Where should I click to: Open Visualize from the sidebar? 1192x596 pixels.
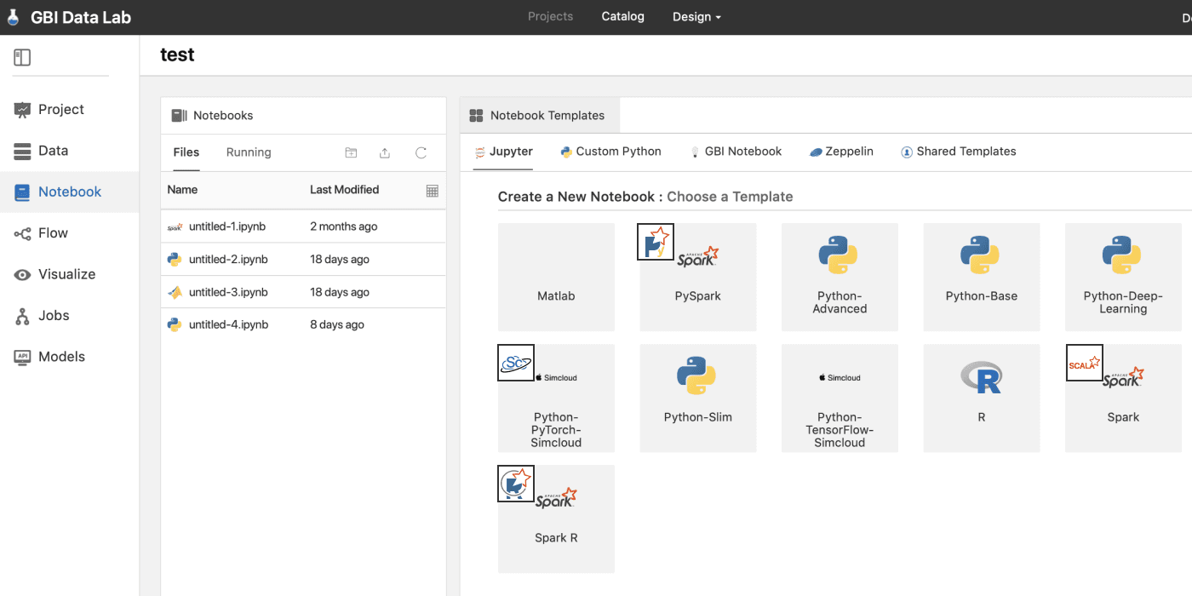tap(55, 274)
